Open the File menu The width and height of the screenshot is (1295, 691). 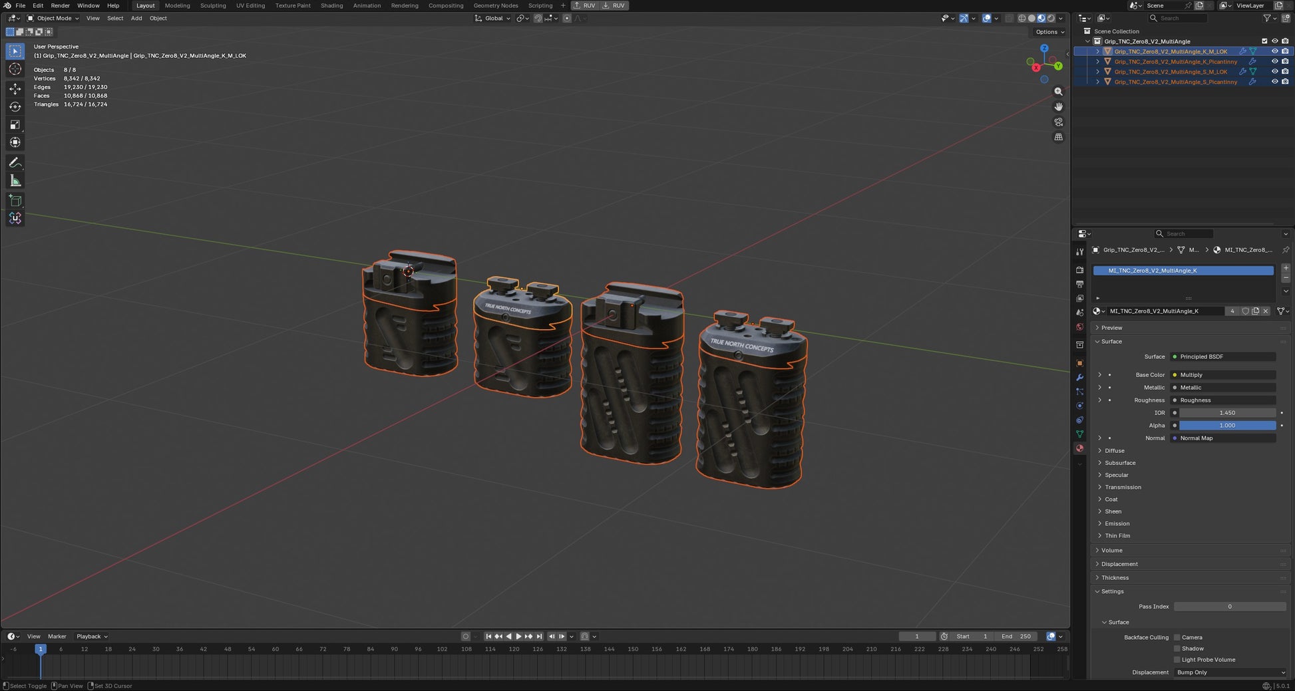21,5
